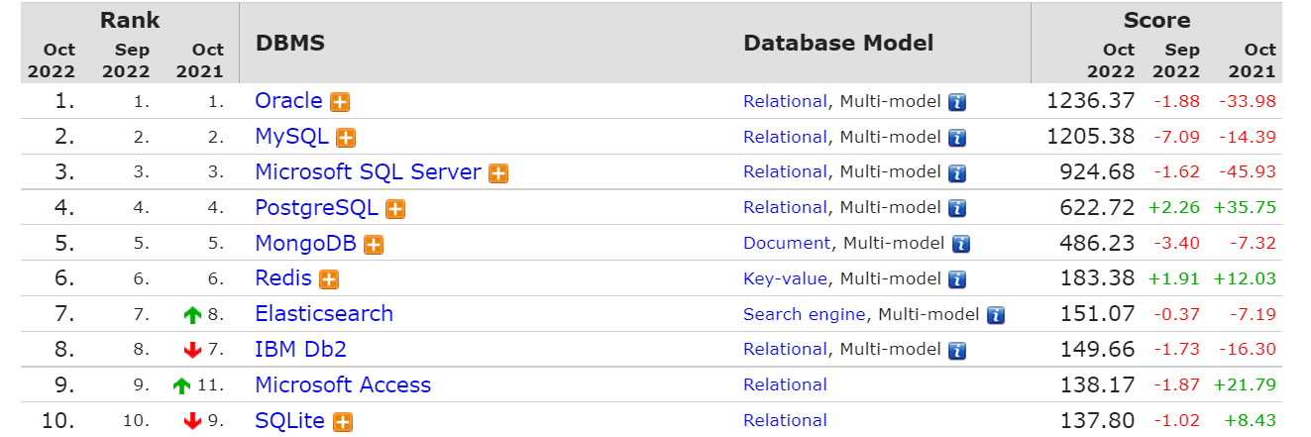Click the orange plus icon beside MongoDB
The image size is (1311, 437).
(x=374, y=245)
